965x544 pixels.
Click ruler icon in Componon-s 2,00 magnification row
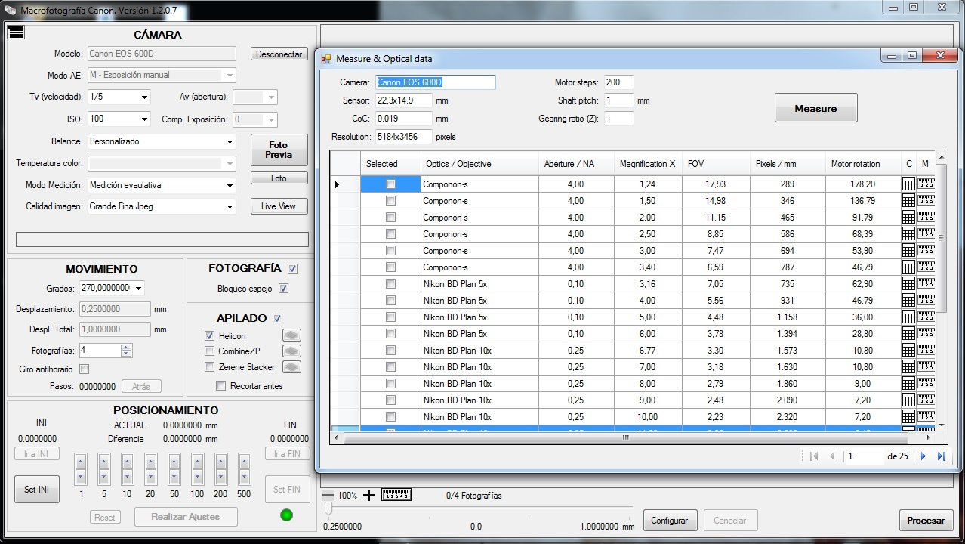926,217
